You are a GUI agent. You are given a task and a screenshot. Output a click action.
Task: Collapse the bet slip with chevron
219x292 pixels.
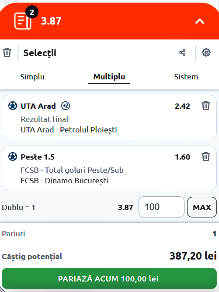(200, 21)
